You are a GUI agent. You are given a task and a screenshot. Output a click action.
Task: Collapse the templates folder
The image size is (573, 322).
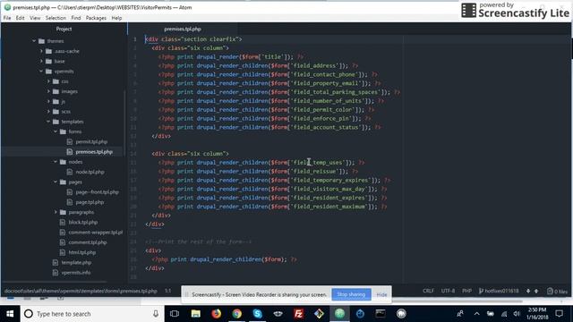[x=48, y=122]
